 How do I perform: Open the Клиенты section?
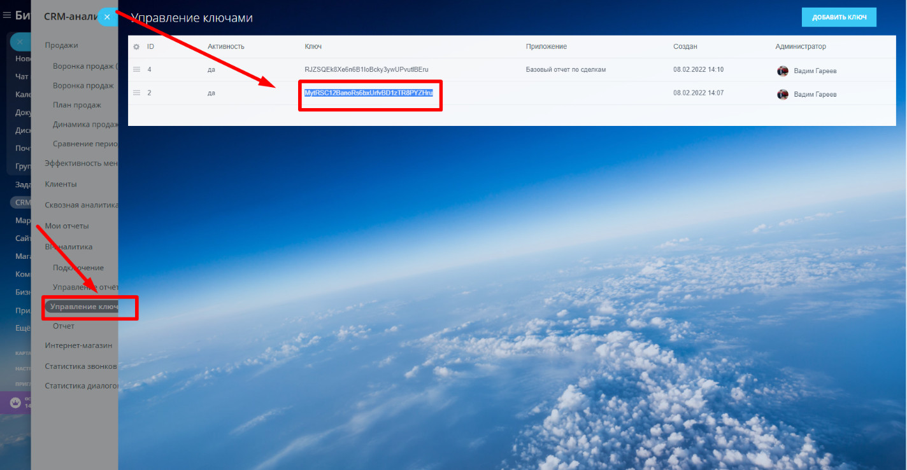(x=61, y=184)
